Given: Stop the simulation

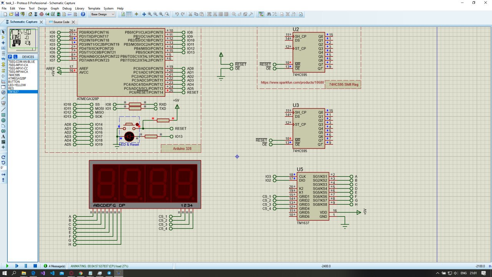Looking at the screenshot, I should (x=35, y=266).
